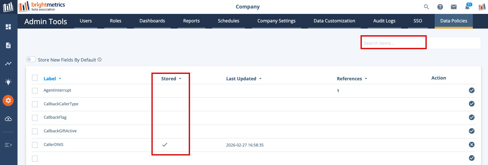The height and width of the screenshot is (165, 488).
Task: Check the AgentInterrupt row checkbox
Action: click(35, 91)
